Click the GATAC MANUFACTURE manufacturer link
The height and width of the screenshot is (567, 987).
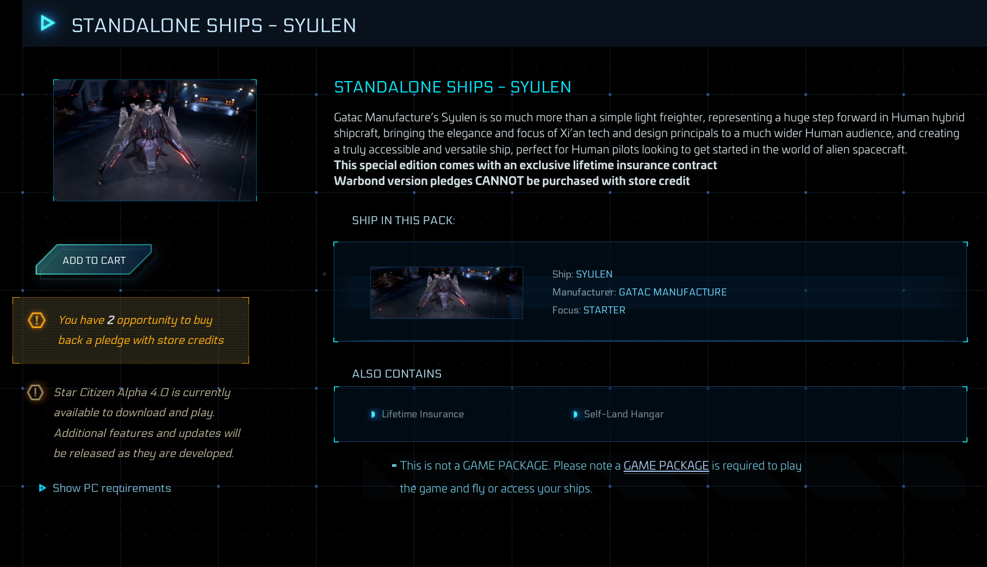click(x=672, y=292)
